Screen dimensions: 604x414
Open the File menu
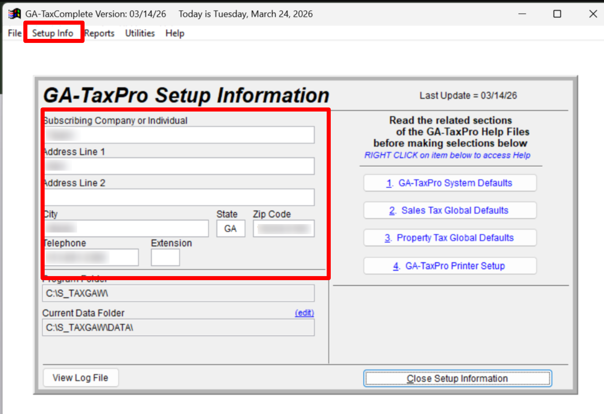click(x=15, y=33)
